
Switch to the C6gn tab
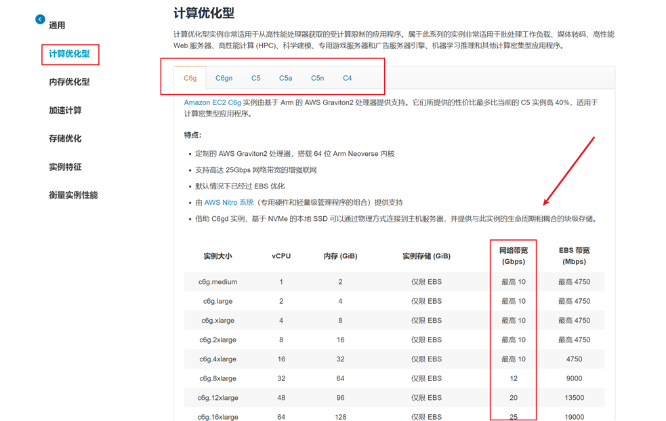pyautogui.click(x=224, y=78)
